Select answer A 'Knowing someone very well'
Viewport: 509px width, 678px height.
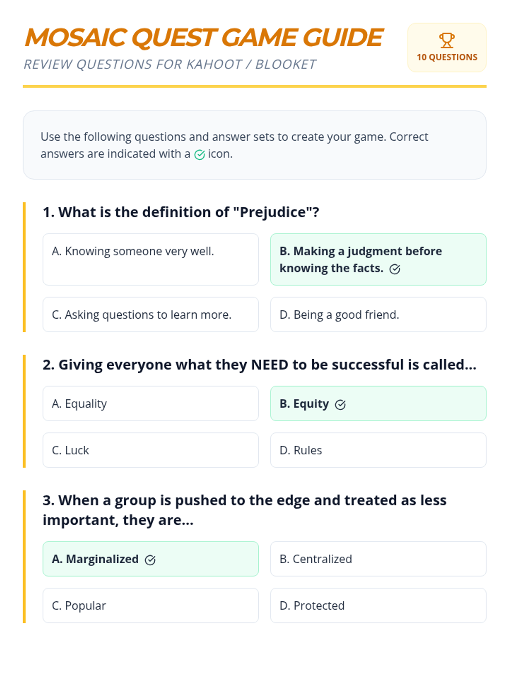click(151, 259)
